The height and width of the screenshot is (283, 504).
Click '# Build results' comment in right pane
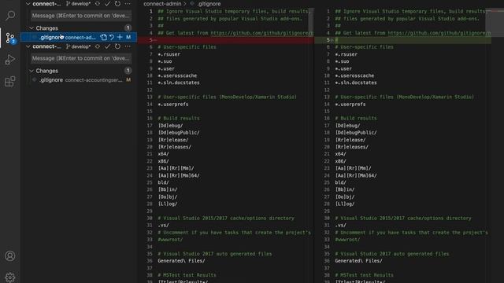(x=356, y=119)
